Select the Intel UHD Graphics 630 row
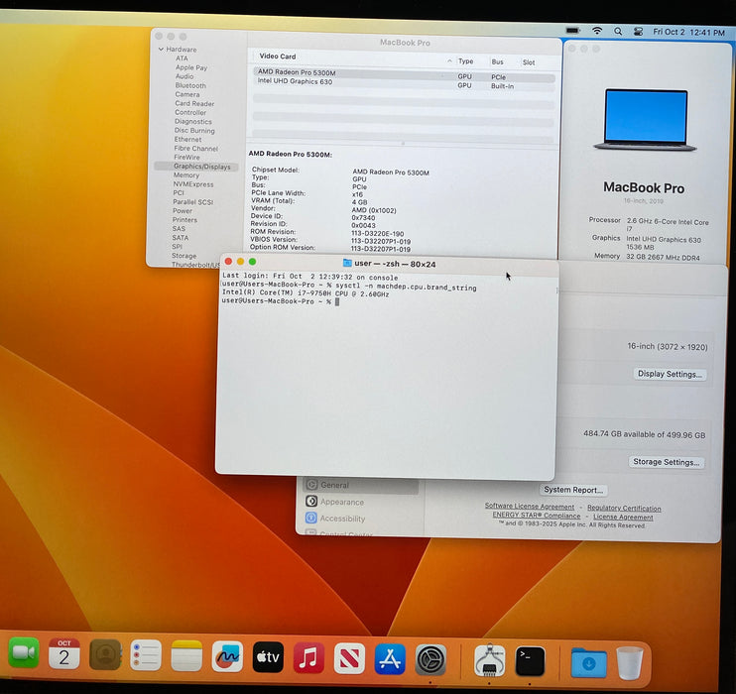 404,83
